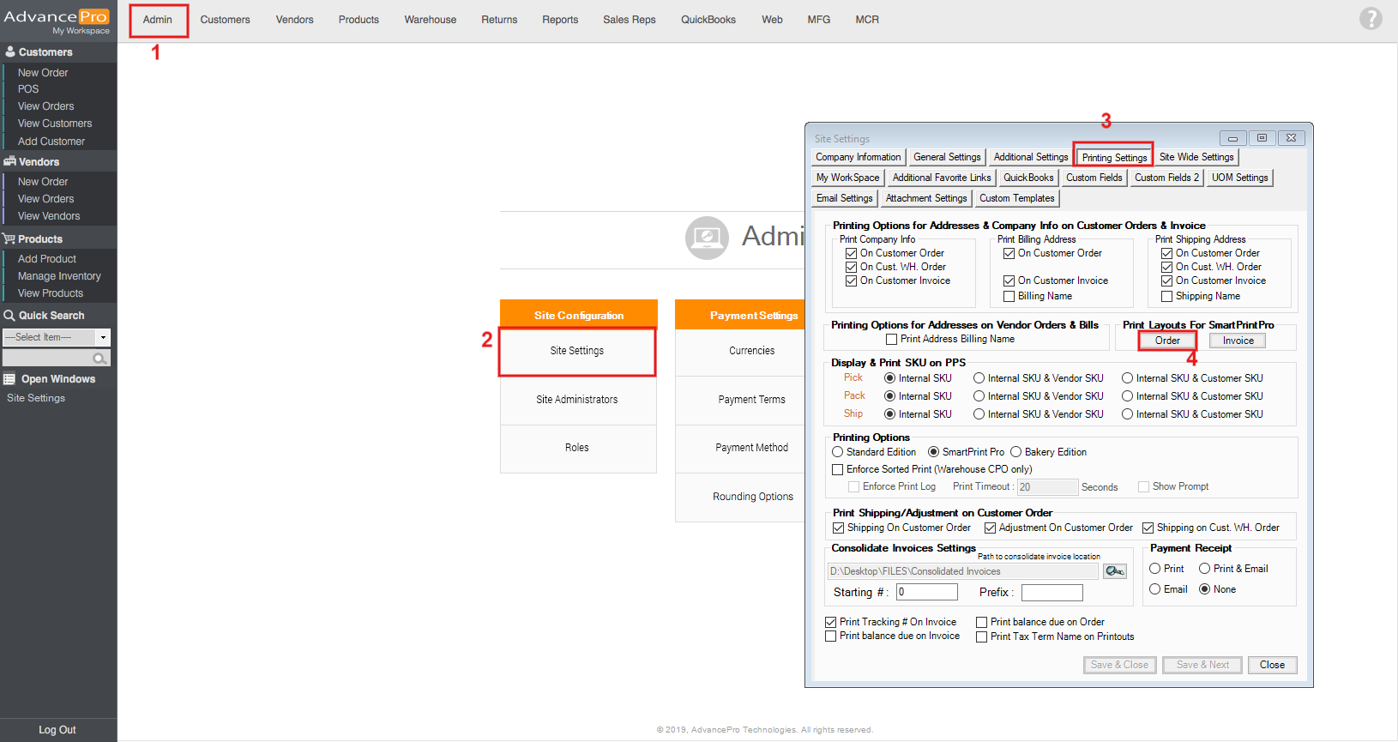The width and height of the screenshot is (1398, 742).
Task: Open the Custom Templates tab
Action: click(1016, 198)
